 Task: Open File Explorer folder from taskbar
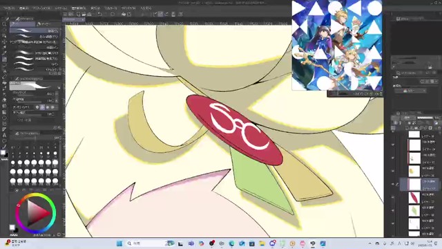262,243
